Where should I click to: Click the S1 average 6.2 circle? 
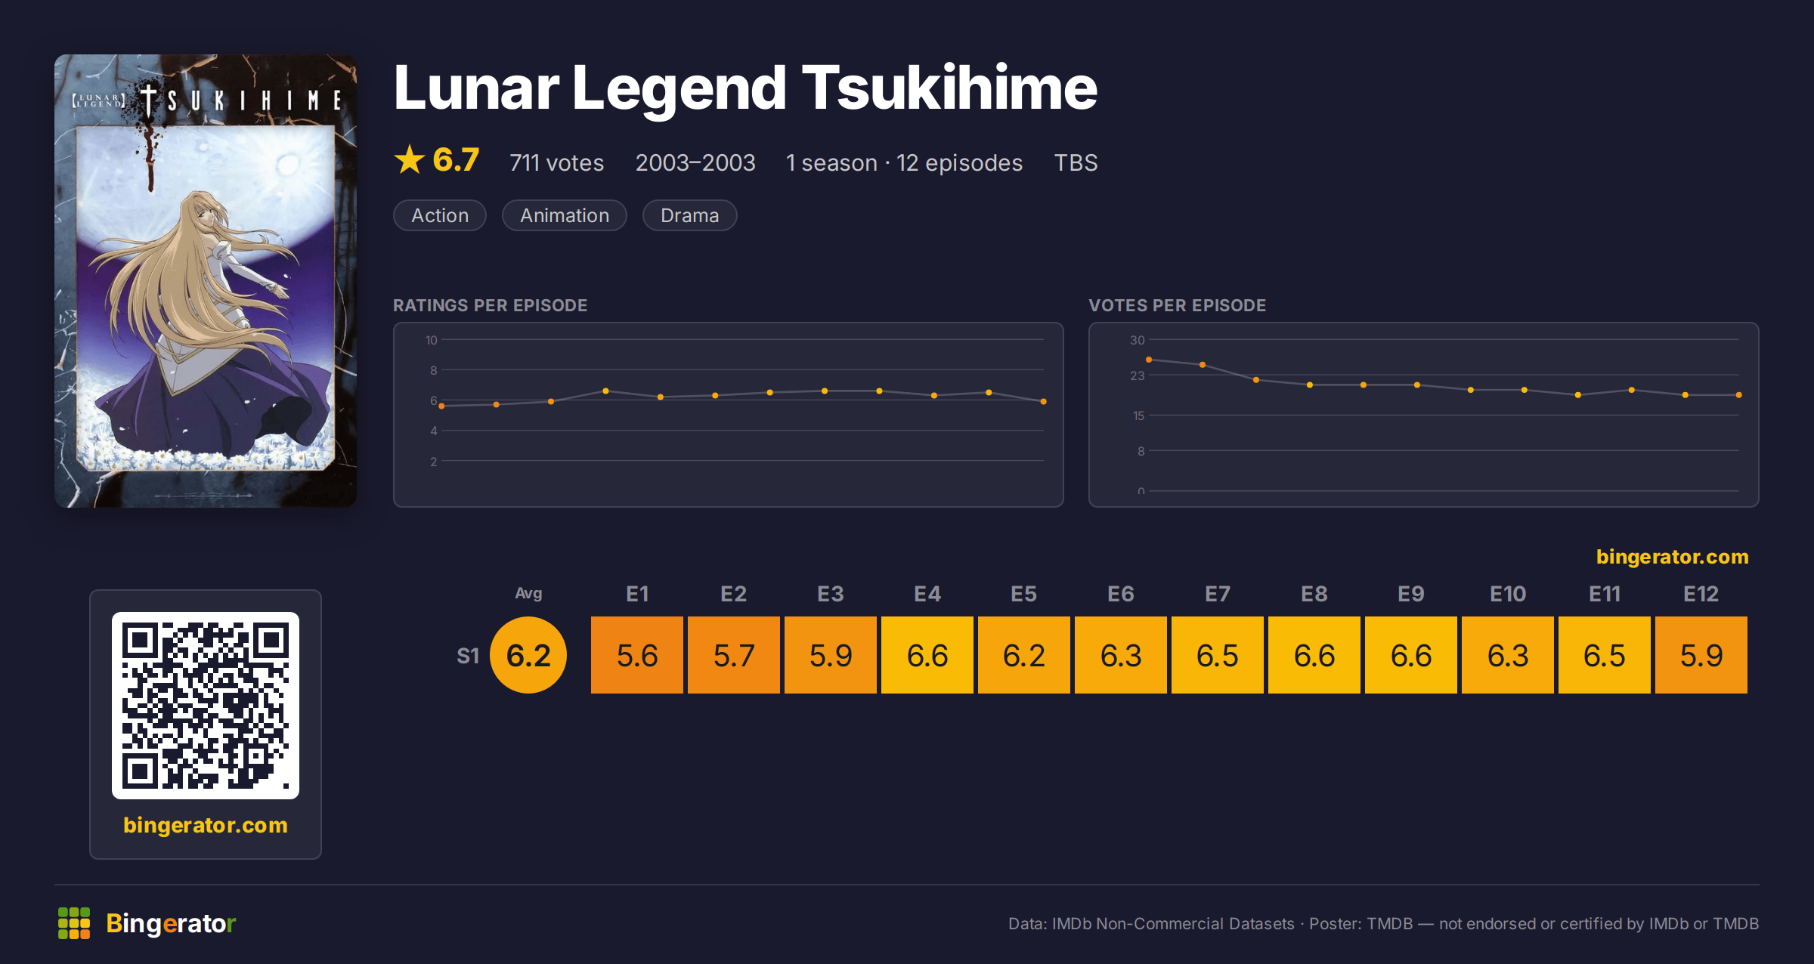528,655
